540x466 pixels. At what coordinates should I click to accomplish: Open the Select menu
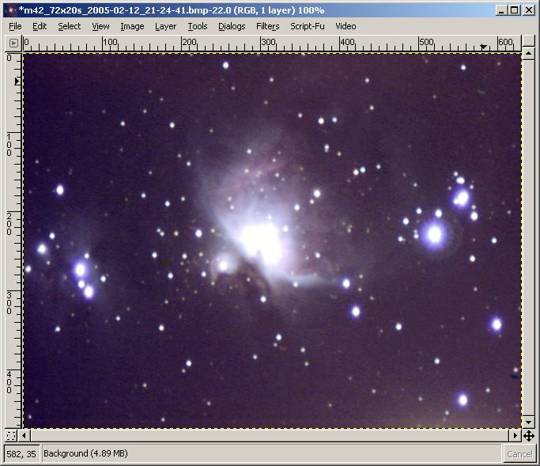point(69,26)
